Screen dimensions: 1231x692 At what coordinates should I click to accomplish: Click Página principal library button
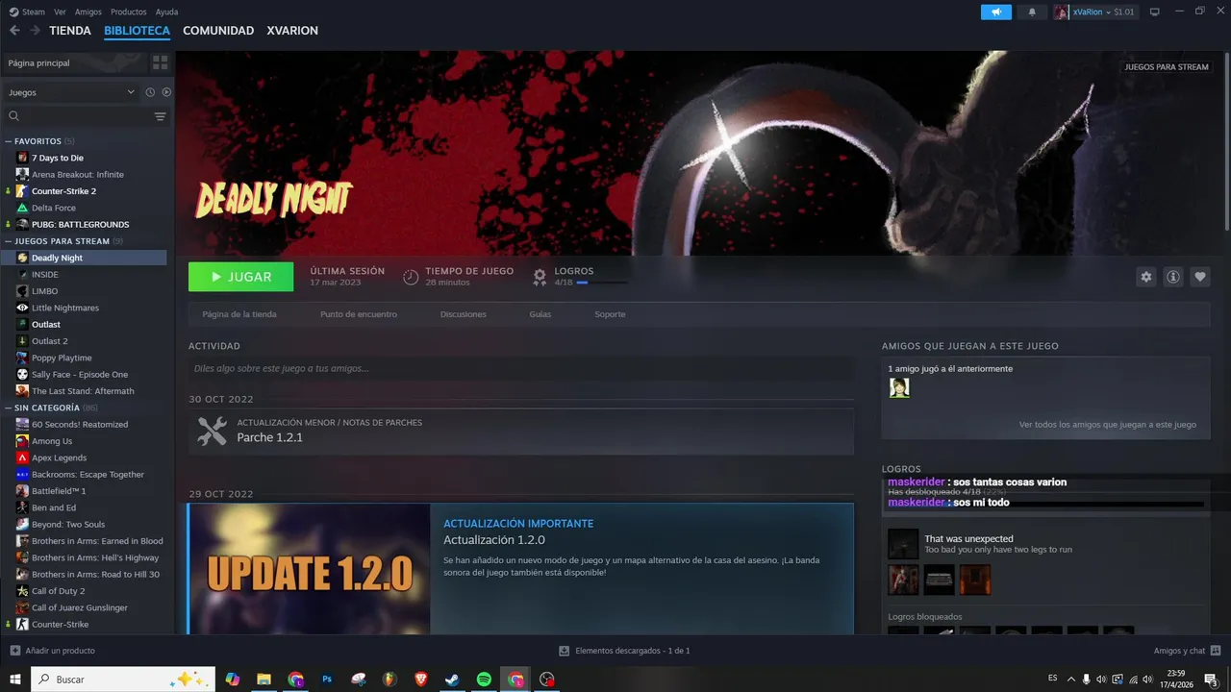click(x=73, y=62)
